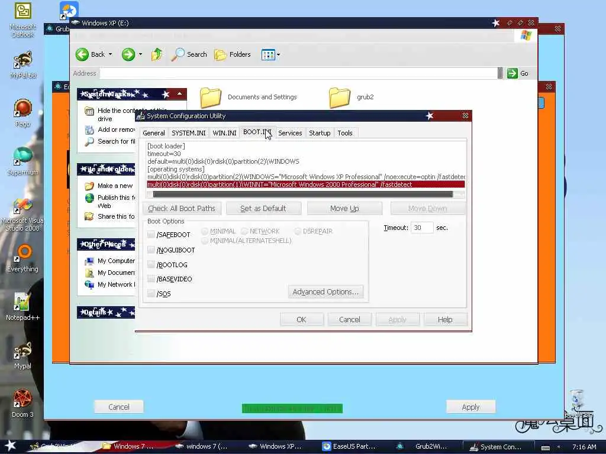Collapse the File and Folder Tasks header
The width and height of the screenshot is (606, 454).
[107, 170]
